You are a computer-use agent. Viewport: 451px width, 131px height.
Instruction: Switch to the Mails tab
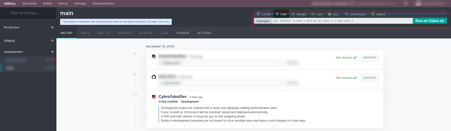[x=85, y=33]
